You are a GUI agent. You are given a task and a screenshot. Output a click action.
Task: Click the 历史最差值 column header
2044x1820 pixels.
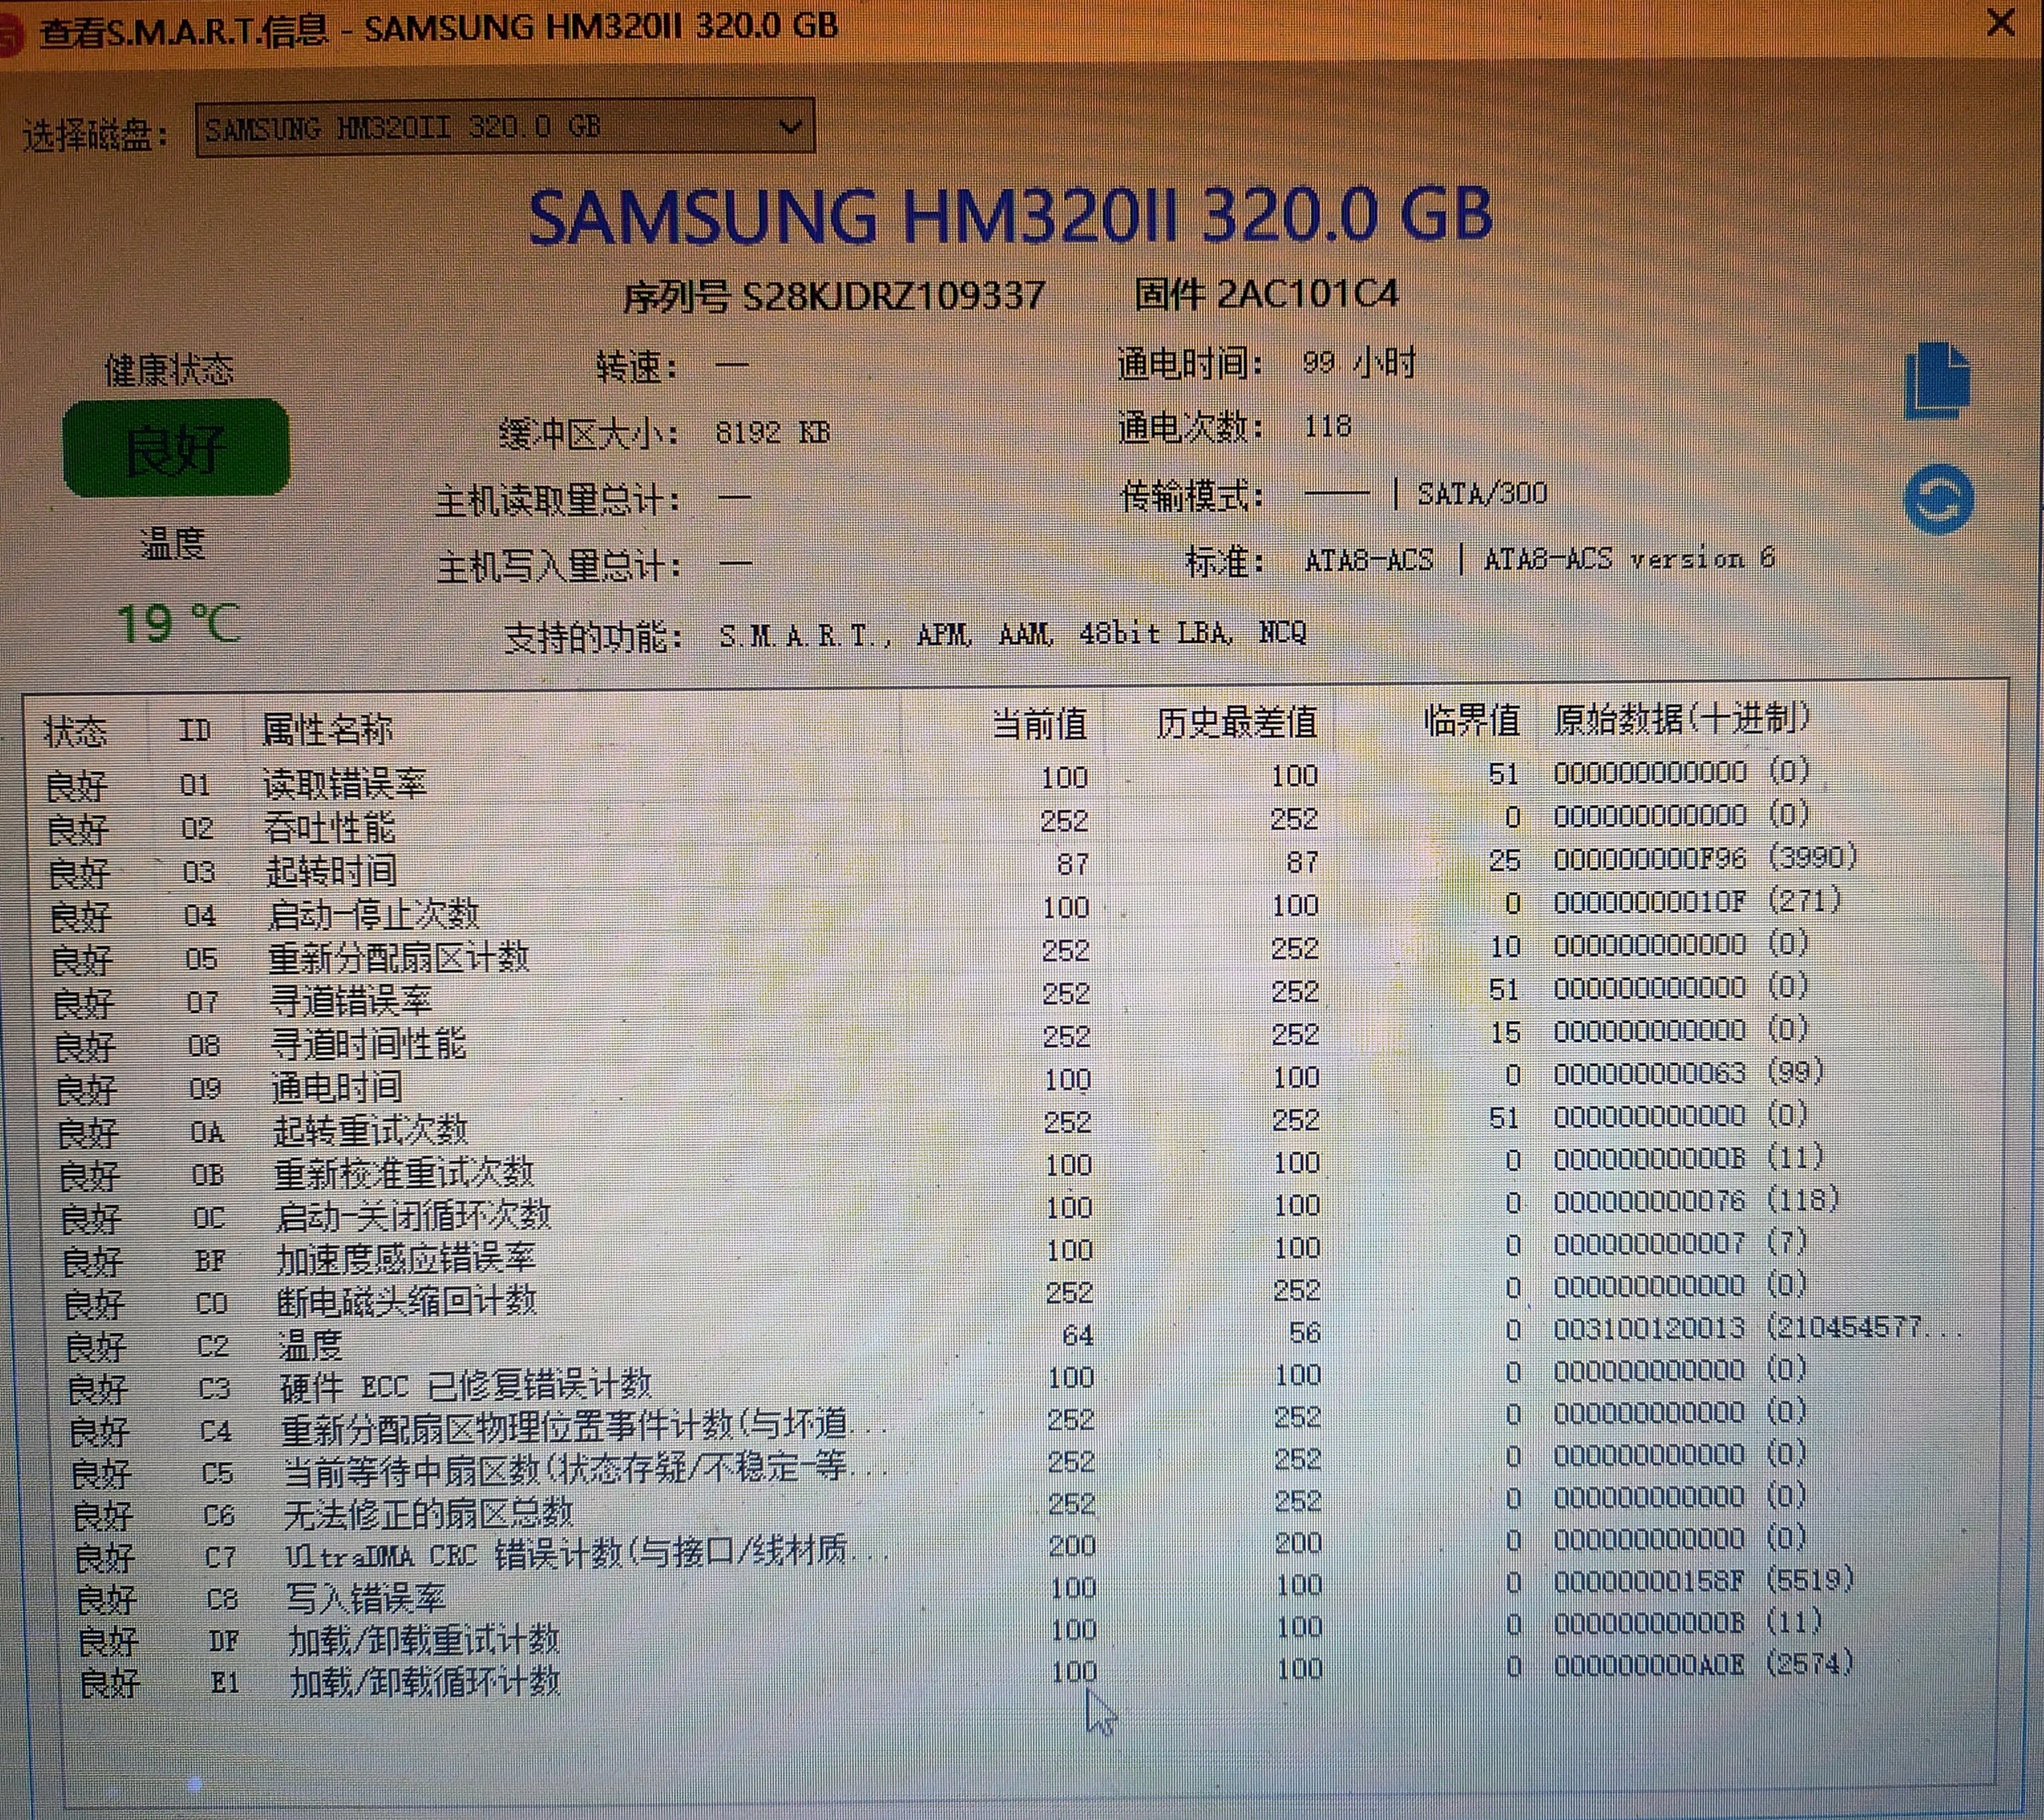1237,722
